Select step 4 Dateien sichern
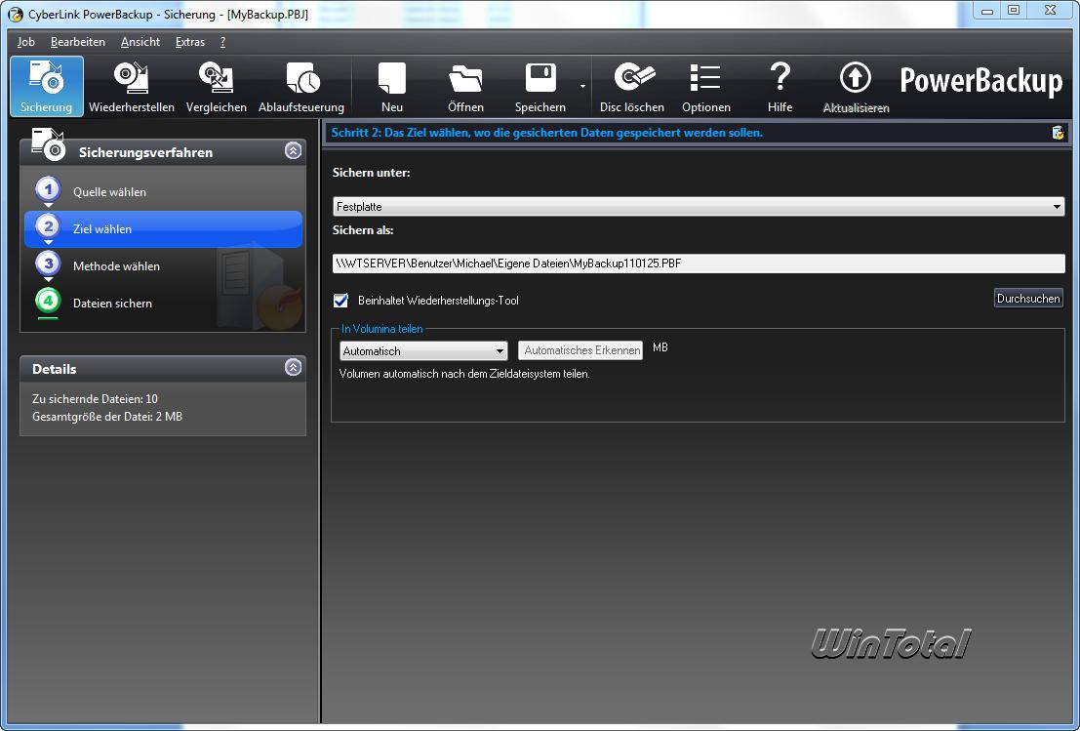 click(163, 304)
